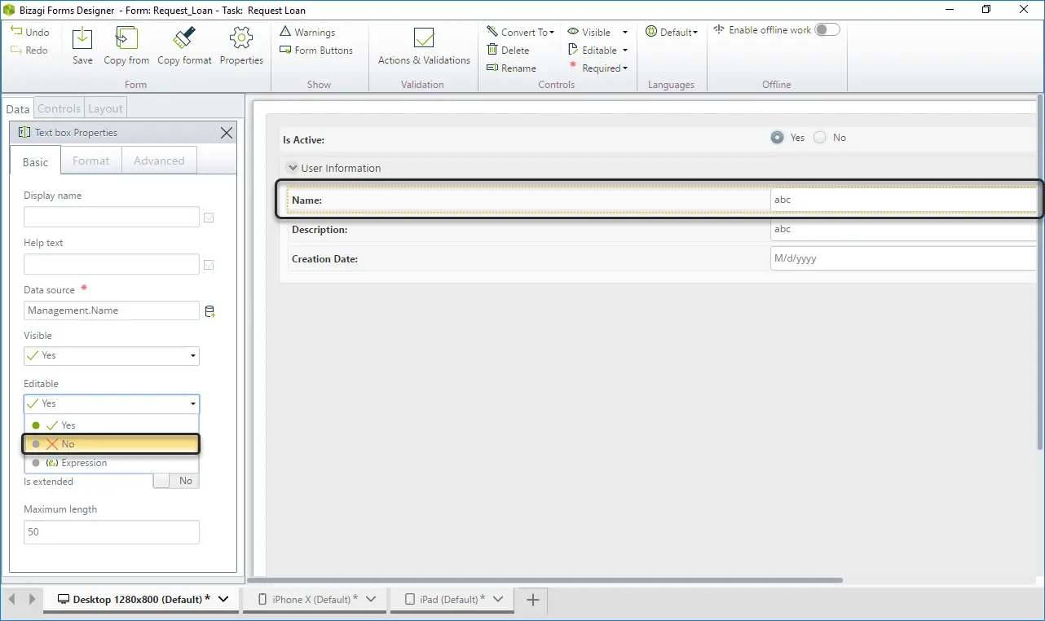Click the Maximum length field
This screenshot has width=1045, height=621.
(x=112, y=532)
